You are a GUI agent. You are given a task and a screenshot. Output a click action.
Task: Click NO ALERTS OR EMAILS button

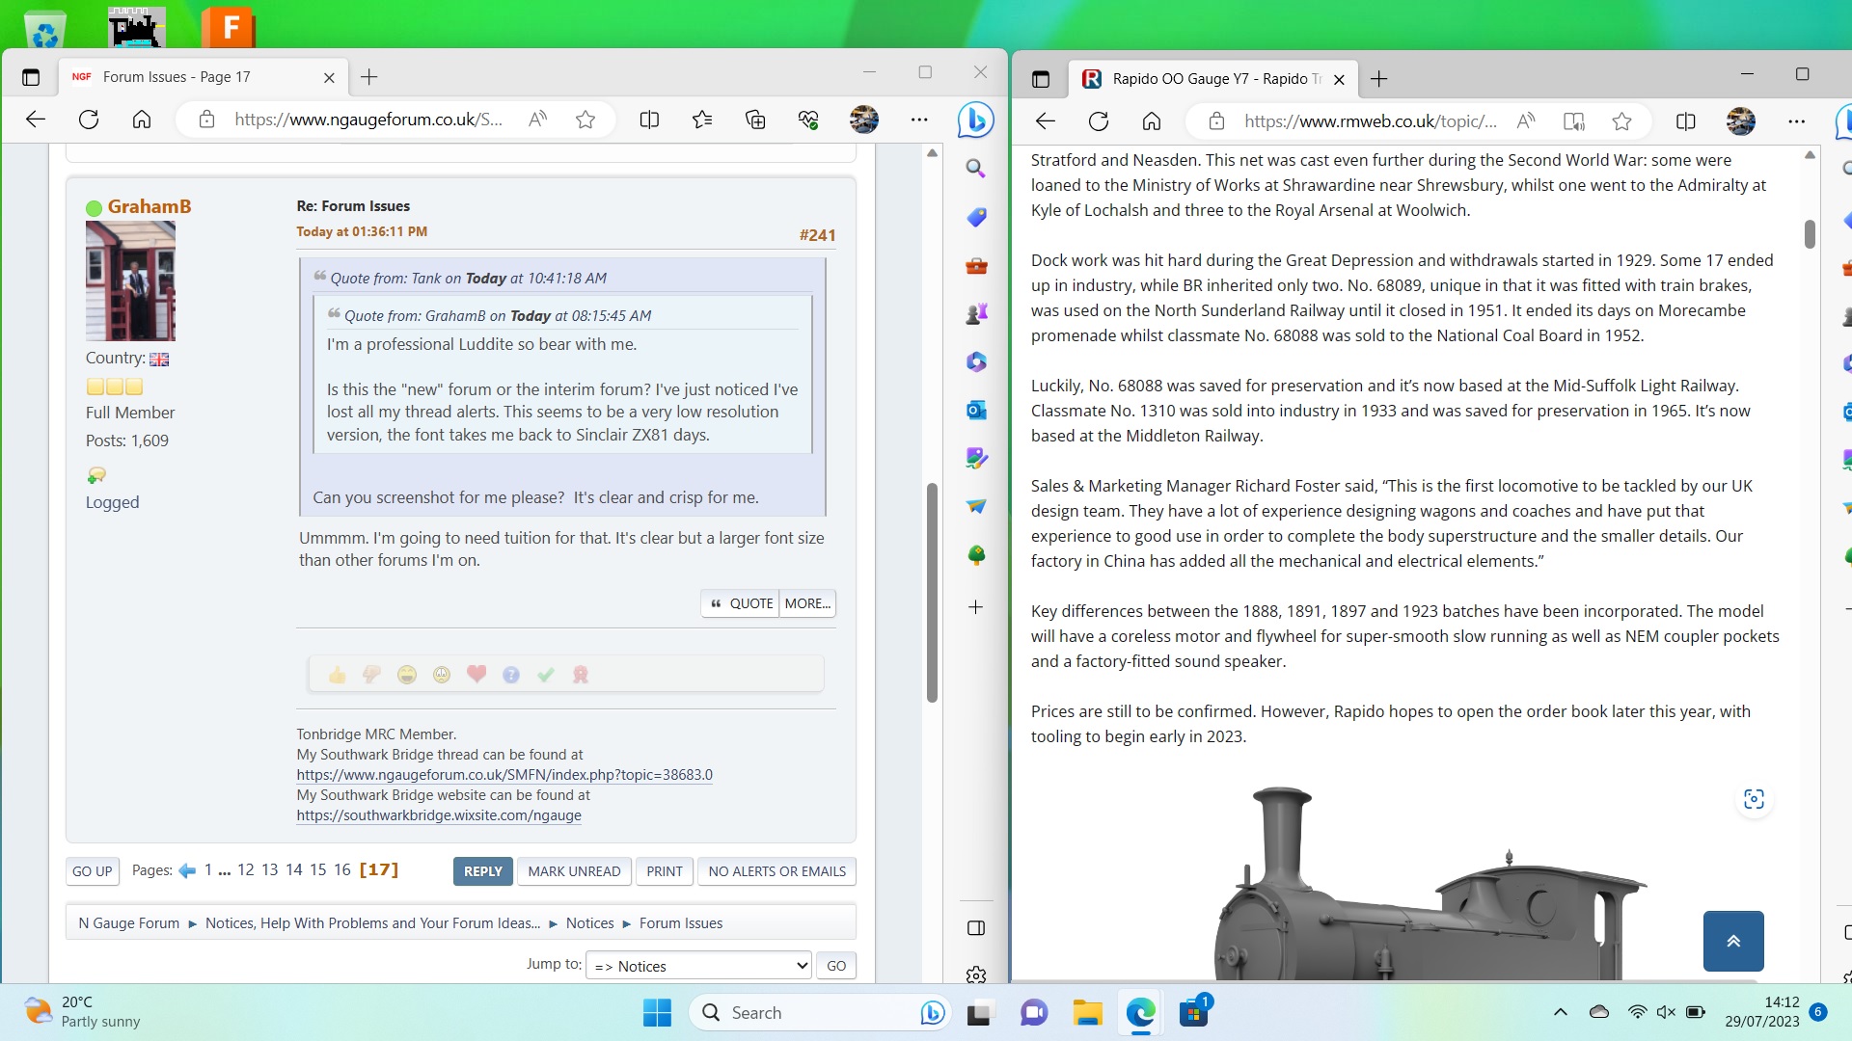click(776, 871)
